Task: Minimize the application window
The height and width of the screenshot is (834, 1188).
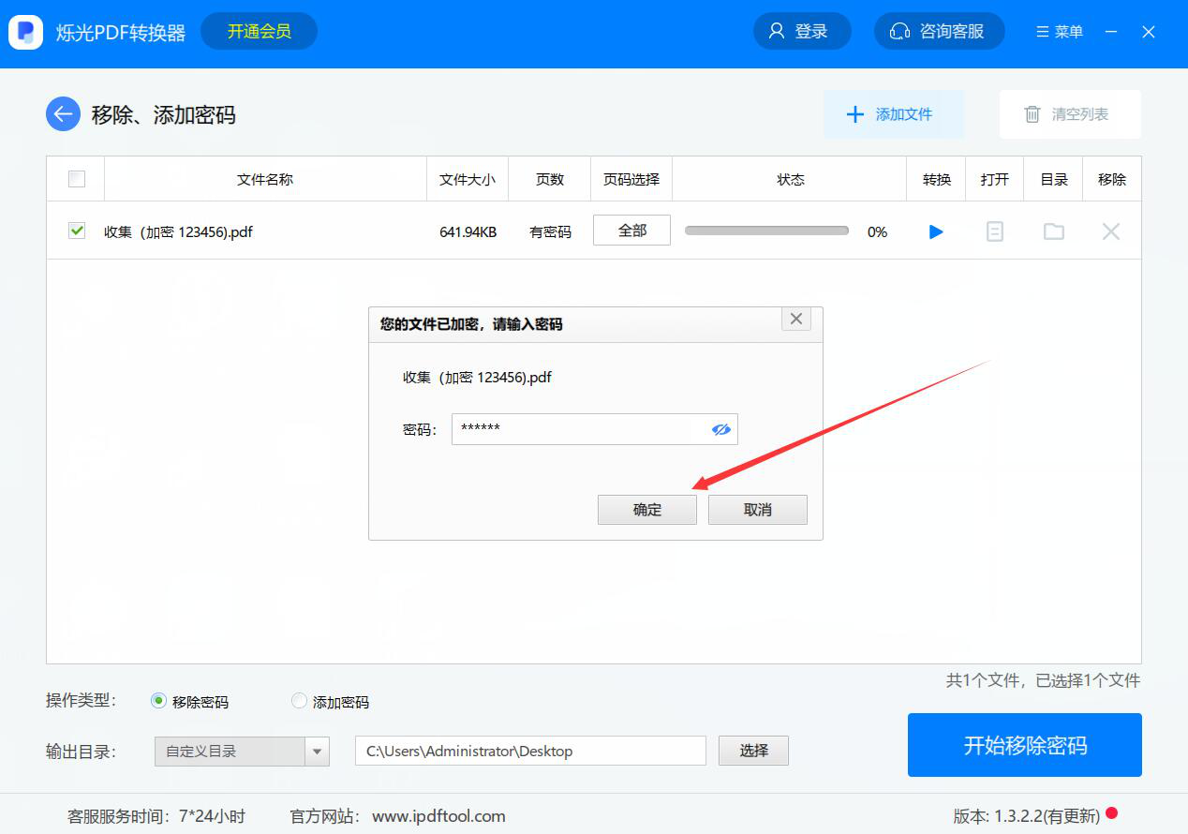Action: click(1111, 32)
